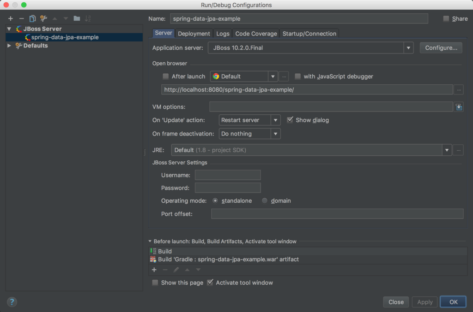This screenshot has height=312, width=473.
Task: Select spring-data-jpa-example tree item
Action: tap(74, 37)
